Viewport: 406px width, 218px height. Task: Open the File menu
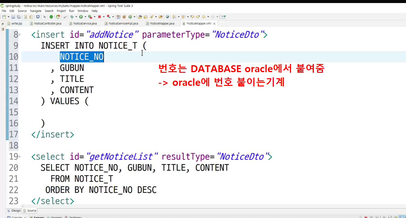[x=4, y=11]
